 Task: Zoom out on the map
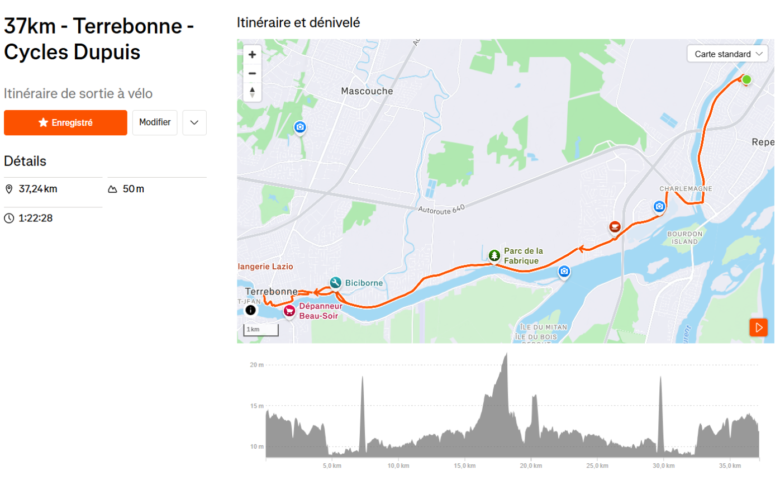(252, 73)
